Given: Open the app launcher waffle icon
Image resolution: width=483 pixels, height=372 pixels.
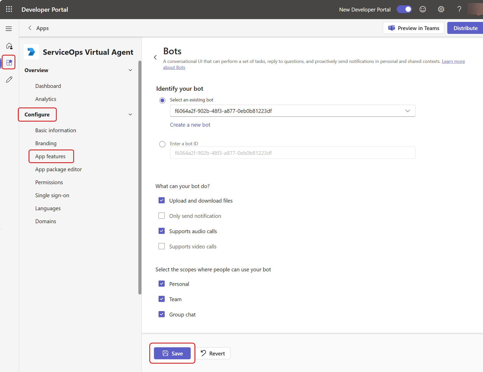Looking at the screenshot, I should [x=9, y=9].
